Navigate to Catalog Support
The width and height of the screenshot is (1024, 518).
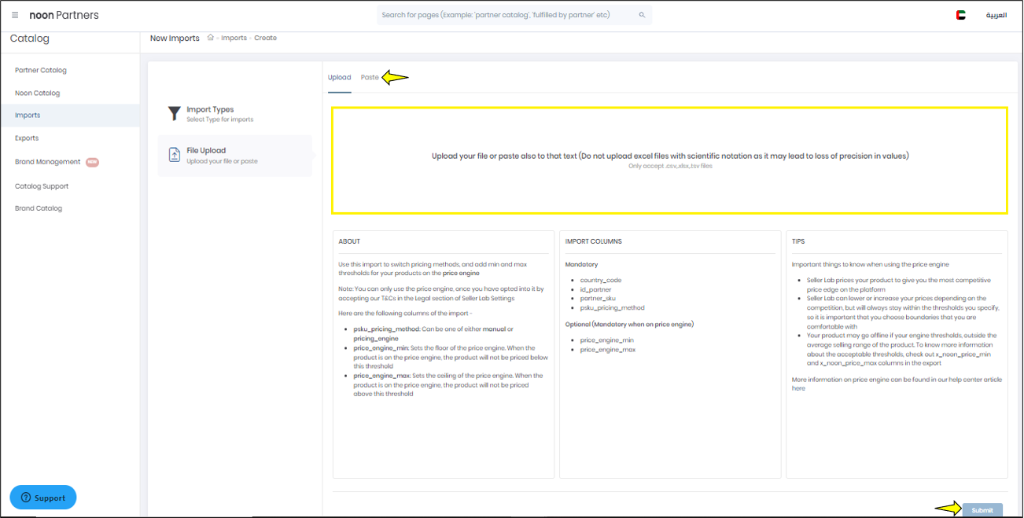click(42, 186)
